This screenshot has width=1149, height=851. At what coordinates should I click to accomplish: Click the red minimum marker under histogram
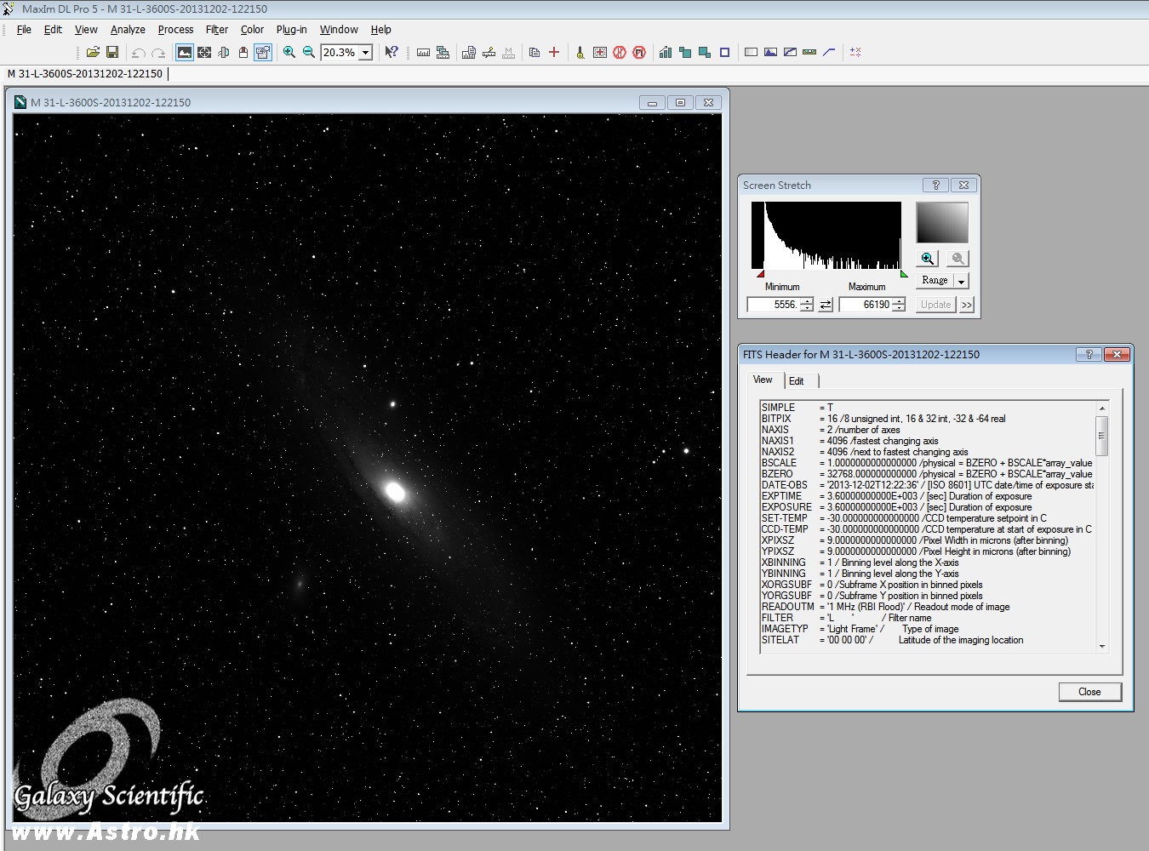(760, 274)
